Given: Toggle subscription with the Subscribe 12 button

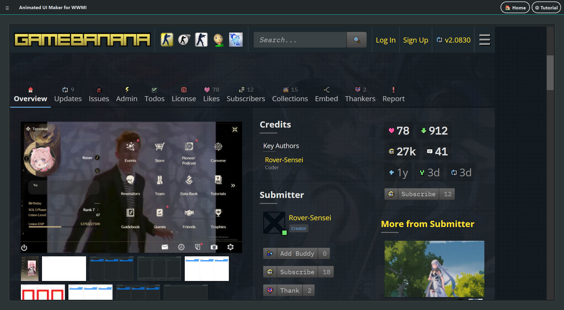Looking at the screenshot, I should (418, 194).
